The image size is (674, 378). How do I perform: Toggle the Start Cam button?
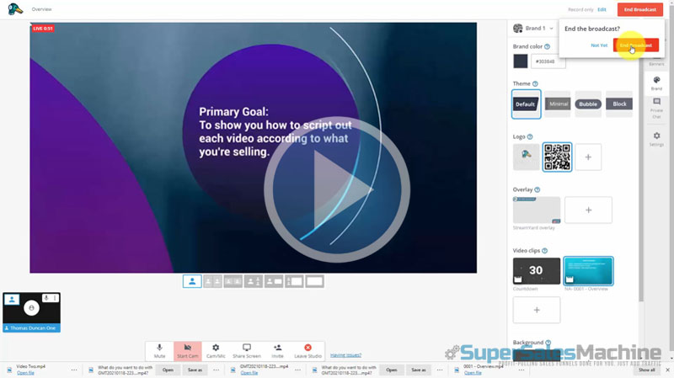(187, 350)
